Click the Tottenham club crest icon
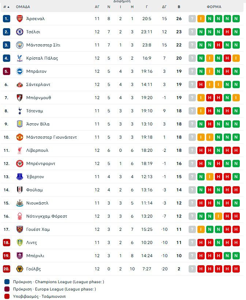Viewport: 246px width, 300px height. (x=20, y=111)
